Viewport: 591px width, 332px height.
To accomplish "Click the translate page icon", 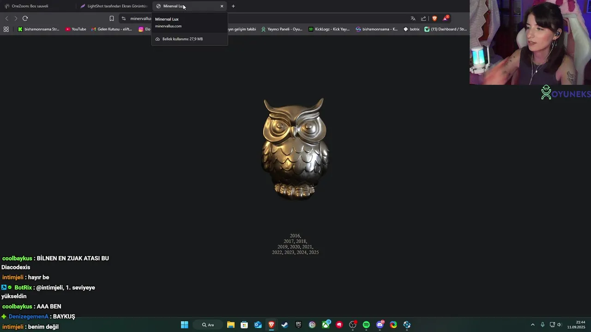I will [413, 18].
